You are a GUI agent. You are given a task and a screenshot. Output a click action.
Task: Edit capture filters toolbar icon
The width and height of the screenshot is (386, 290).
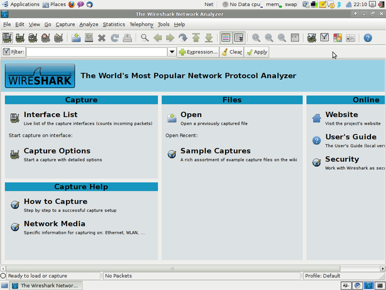tap(312, 38)
